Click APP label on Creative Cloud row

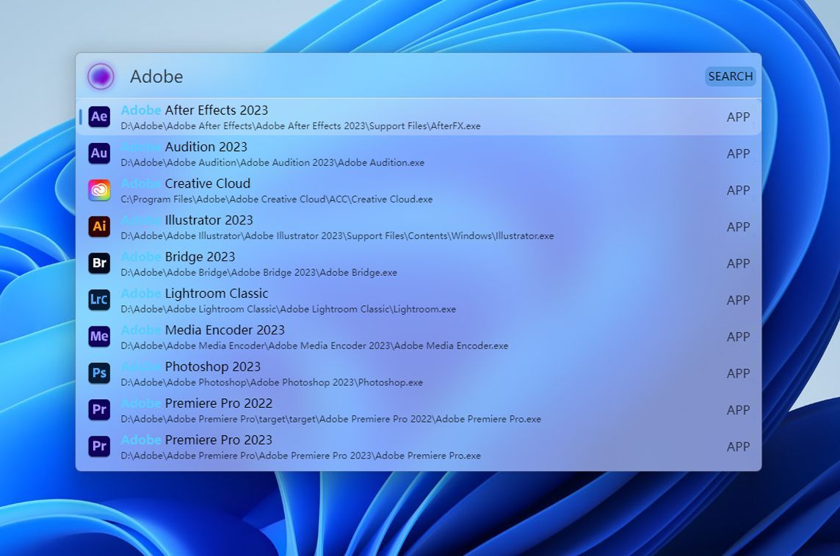(738, 191)
